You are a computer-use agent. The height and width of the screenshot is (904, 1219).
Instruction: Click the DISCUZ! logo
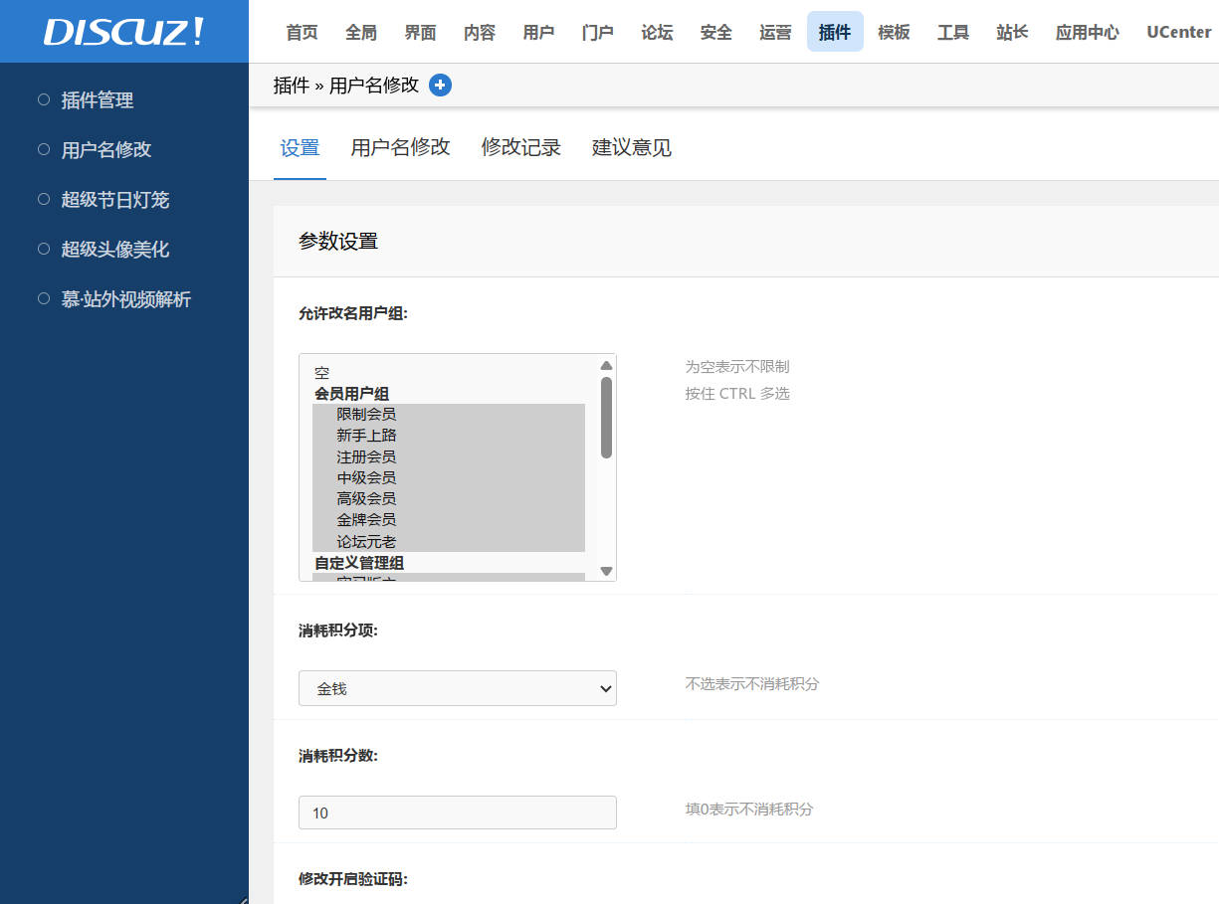[x=123, y=32]
